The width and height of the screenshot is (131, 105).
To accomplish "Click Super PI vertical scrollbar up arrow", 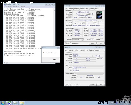I will click(54, 9).
